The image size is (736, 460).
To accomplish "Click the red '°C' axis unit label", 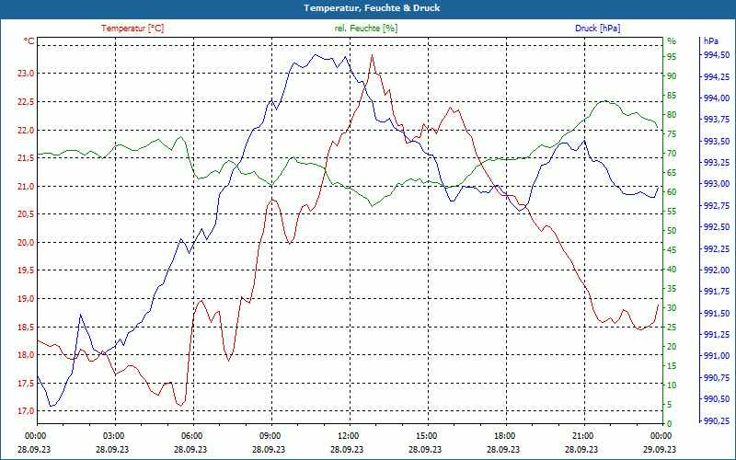I will (x=29, y=41).
